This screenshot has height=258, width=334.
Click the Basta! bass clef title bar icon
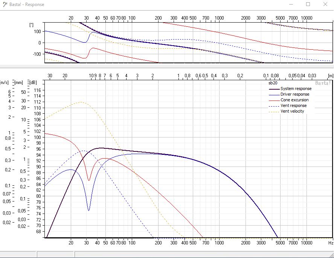pyautogui.click(x=5, y=5)
